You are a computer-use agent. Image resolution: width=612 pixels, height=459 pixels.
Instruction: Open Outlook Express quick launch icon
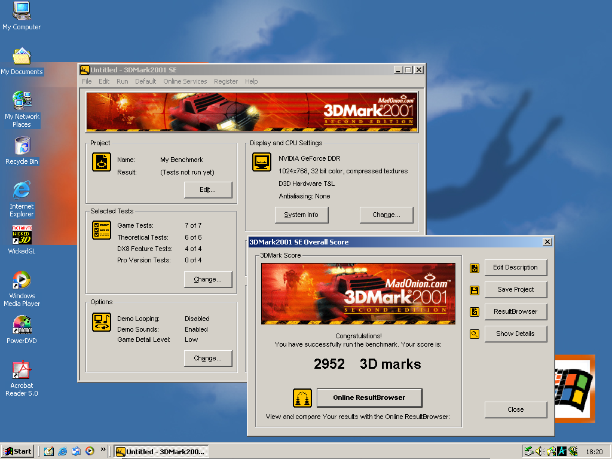tap(76, 451)
